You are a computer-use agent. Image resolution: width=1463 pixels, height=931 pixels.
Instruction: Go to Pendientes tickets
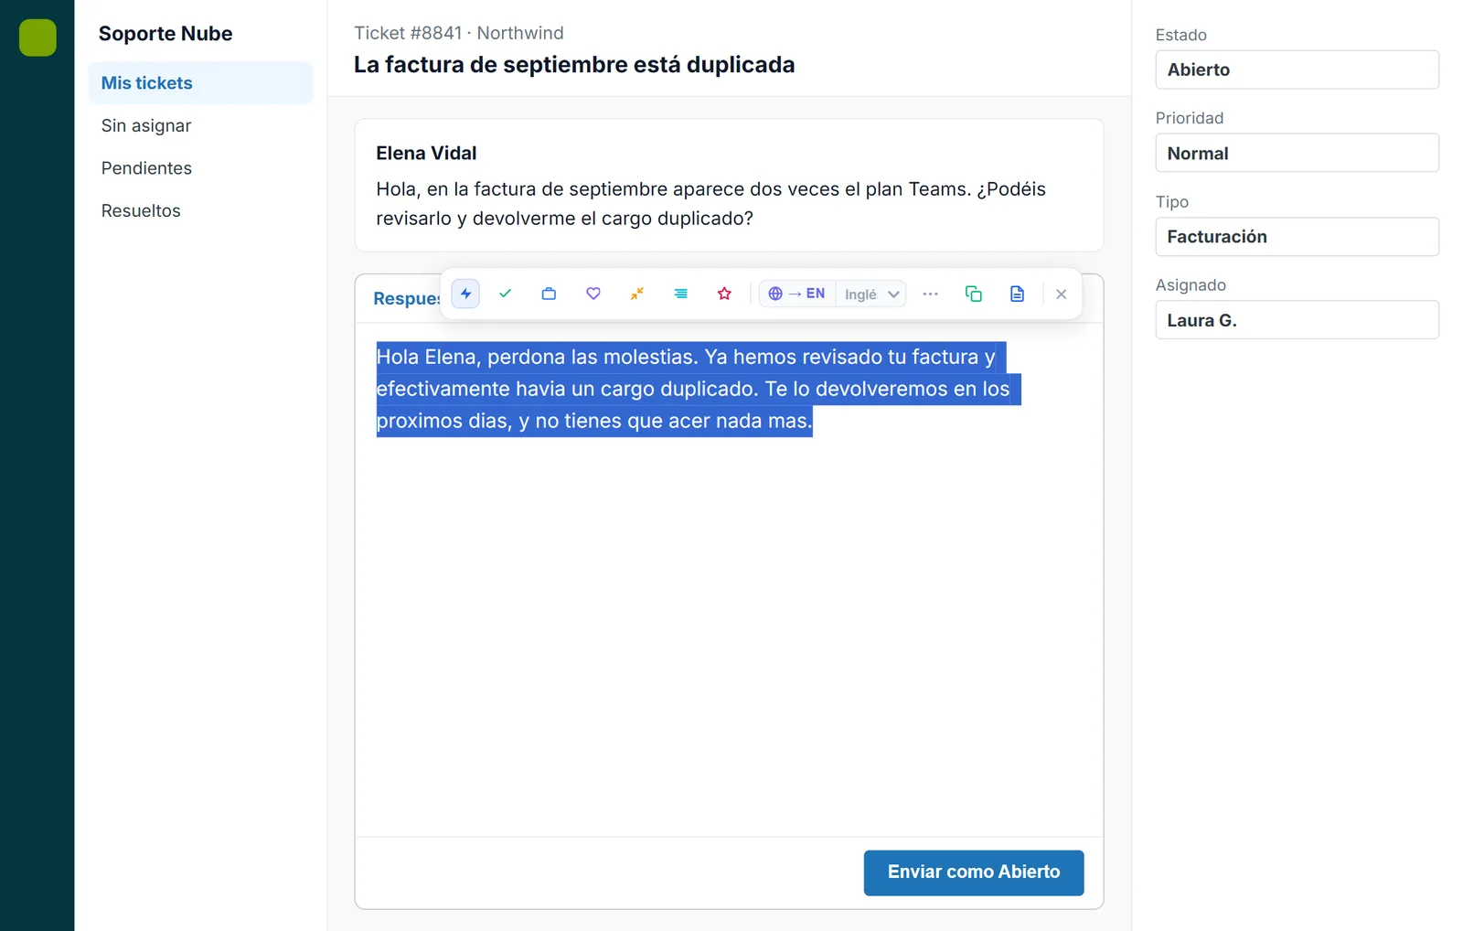pyautogui.click(x=200, y=168)
